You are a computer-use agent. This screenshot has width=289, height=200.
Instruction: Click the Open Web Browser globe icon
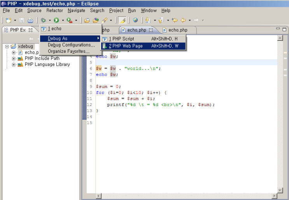tap(135, 20)
